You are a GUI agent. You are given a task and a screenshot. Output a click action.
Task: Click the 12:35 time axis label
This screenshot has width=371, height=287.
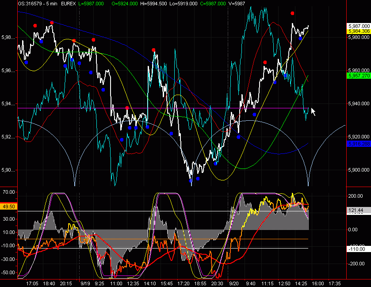click(133, 283)
